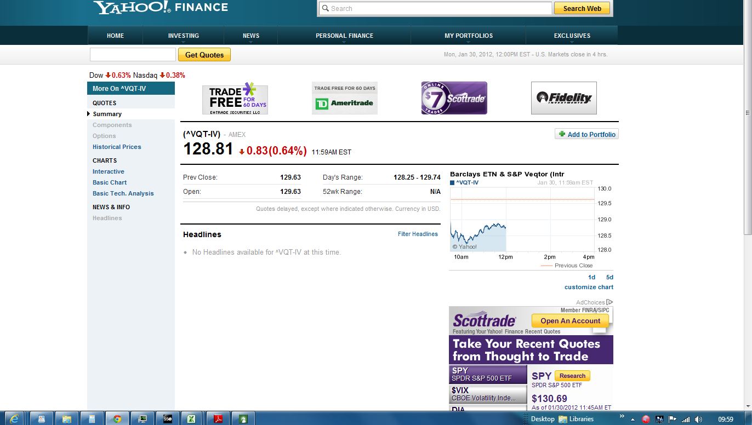Click Open An Account Scottrade button
The image size is (752, 425).
570,321
